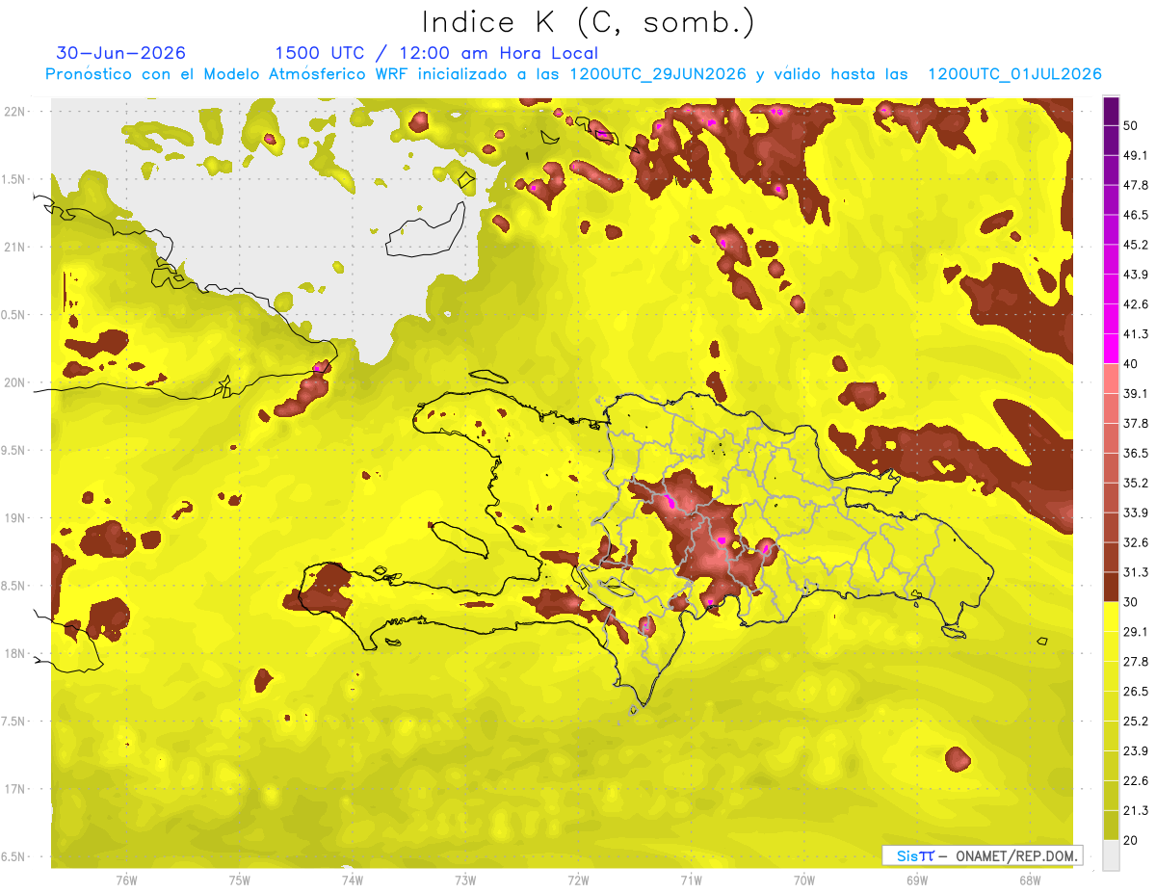The image size is (1156, 893).
Task: Click the forecast date '30-Jun-2026'
Action: point(121,53)
